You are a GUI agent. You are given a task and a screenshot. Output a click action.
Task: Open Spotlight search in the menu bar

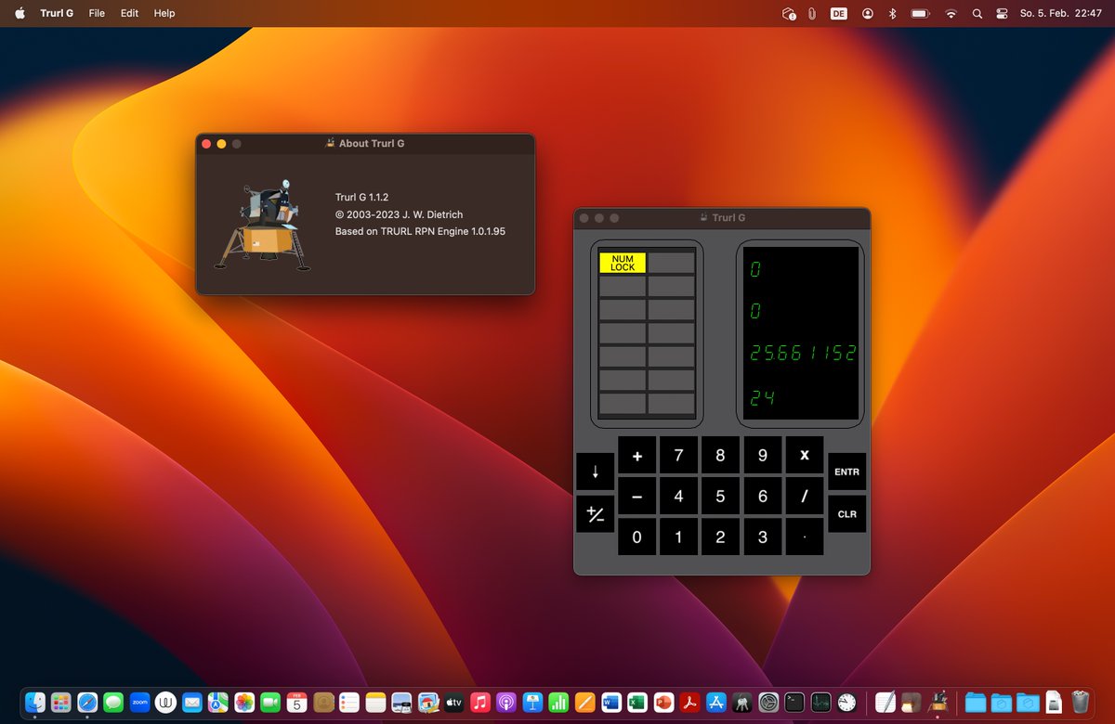tap(977, 13)
